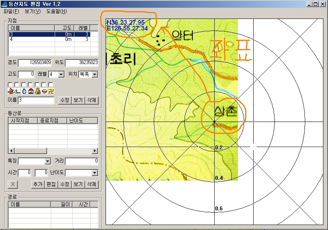Viewport: 328px width, 230px height.
Task: Click the 수정 button in the 지점 panel
Action: pos(65,100)
